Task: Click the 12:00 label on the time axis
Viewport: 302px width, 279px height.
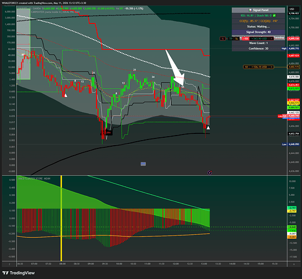Action: tap(176, 264)
